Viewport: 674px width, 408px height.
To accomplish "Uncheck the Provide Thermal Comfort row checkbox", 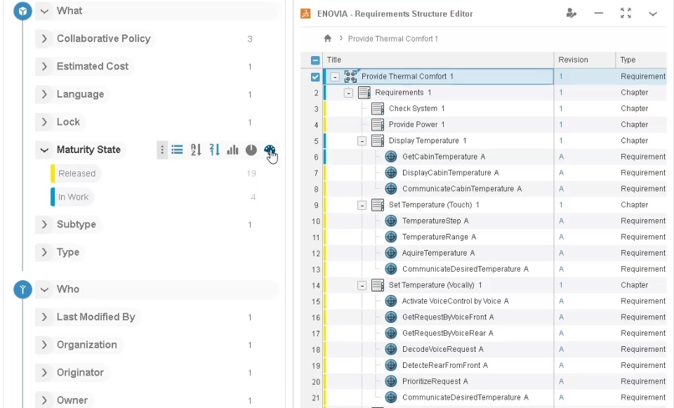I will tap(315, 77).
